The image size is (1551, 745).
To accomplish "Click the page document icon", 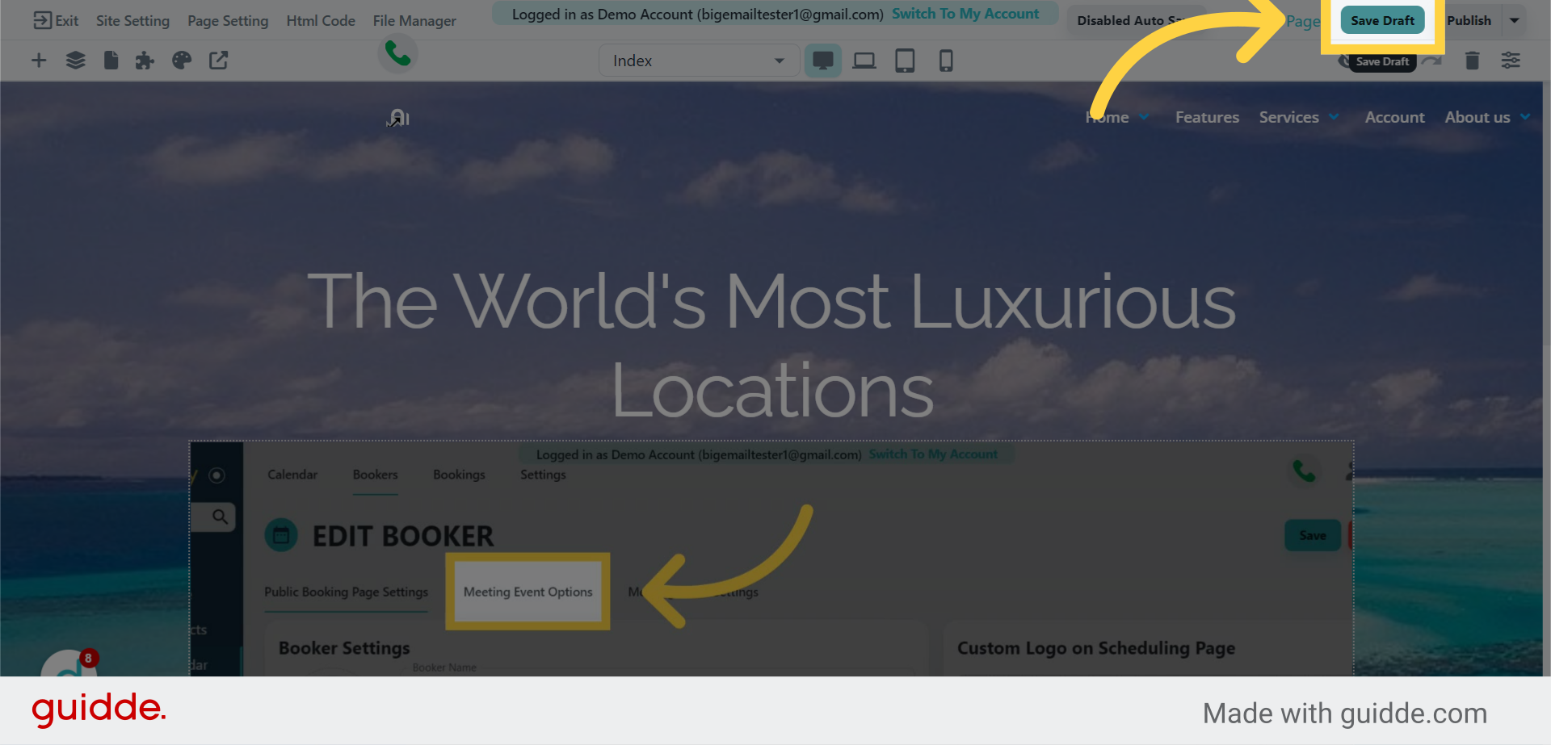I will (x=111, y=61).
